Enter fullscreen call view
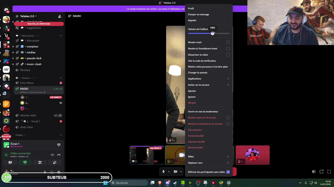Viewport: 334px width, 187px height. [x=329, y=172]
